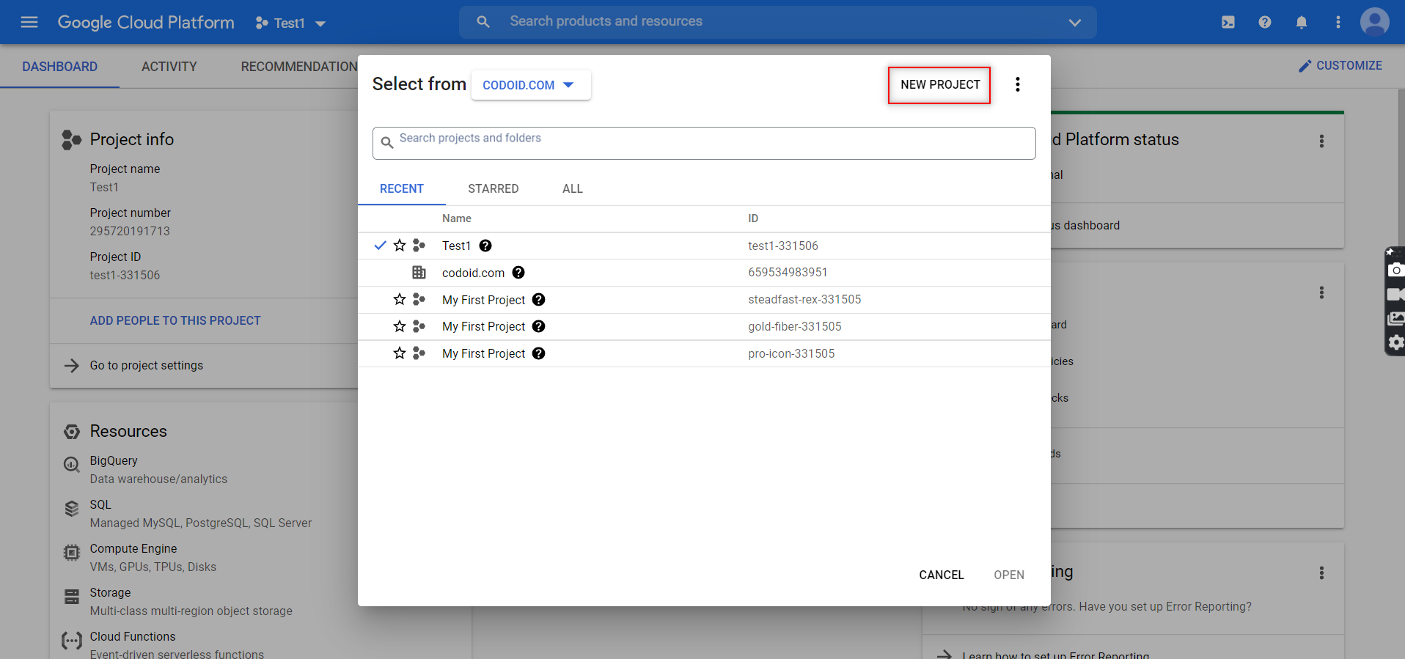Image resolution: width=1405 pixels, height=659 pixels.
Task: Star the steadfast-rex-331505 project
Action: 400,299
